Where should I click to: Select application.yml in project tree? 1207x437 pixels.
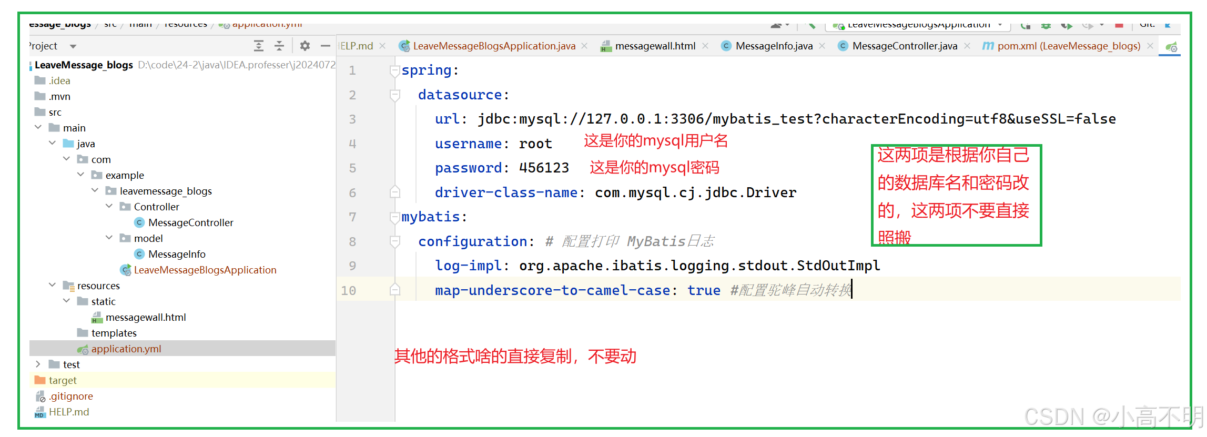point(126,349)
